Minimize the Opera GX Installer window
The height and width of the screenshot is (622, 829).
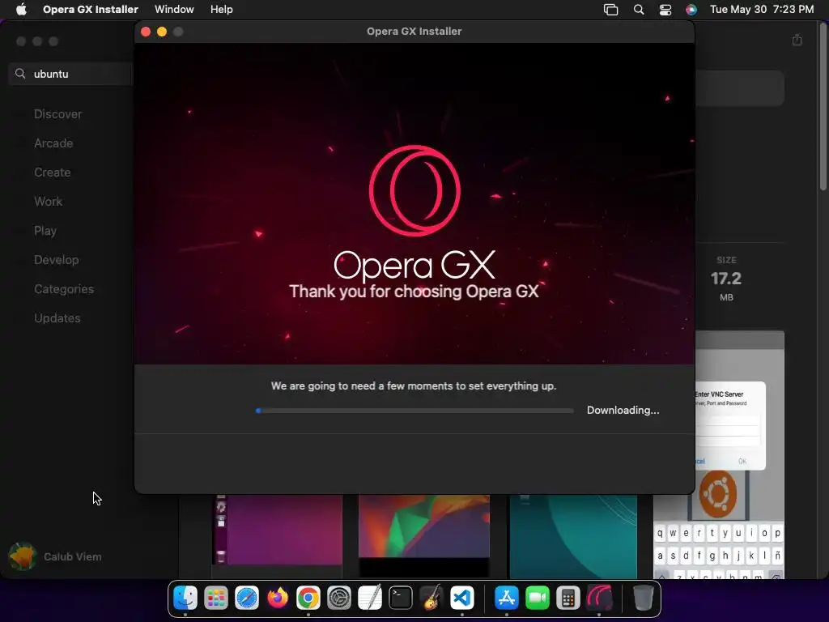162,32
